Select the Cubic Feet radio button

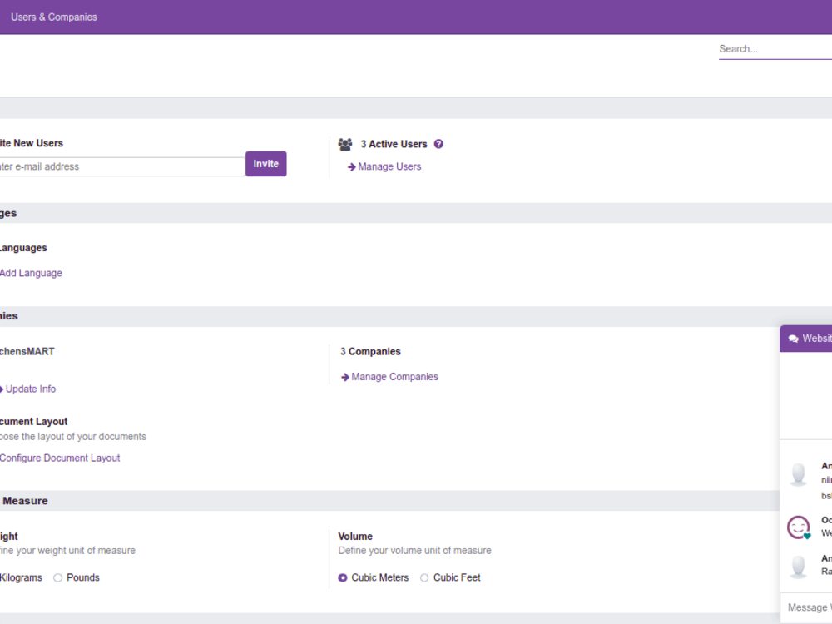point(424,578)
